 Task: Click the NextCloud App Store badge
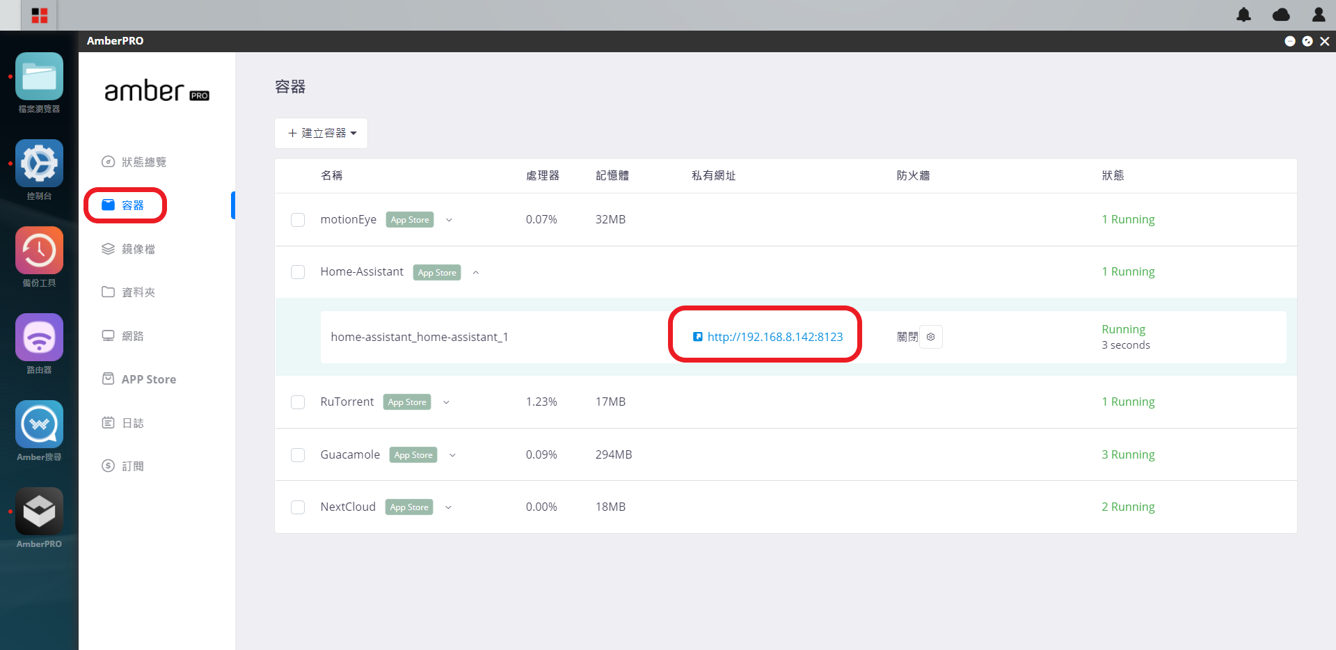pyautogui.click(x=409, y=507)
